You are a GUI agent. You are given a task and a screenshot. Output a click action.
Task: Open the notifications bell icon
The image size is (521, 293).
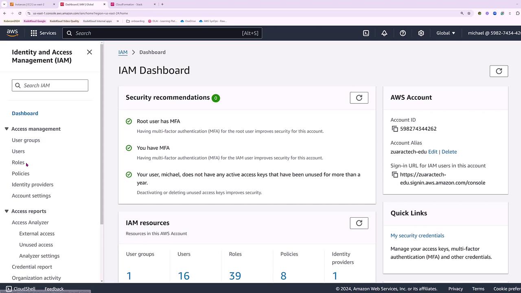click(x=384, y=33)
